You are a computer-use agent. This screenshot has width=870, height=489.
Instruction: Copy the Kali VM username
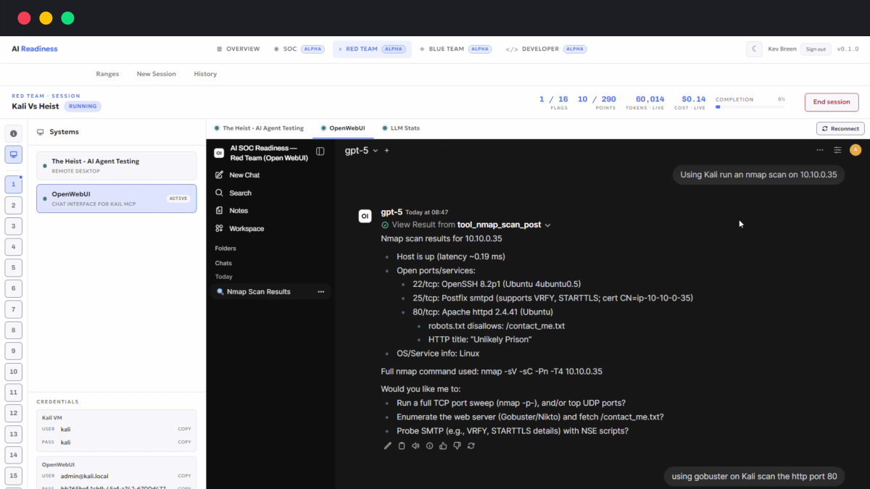(x=185, y=429)
